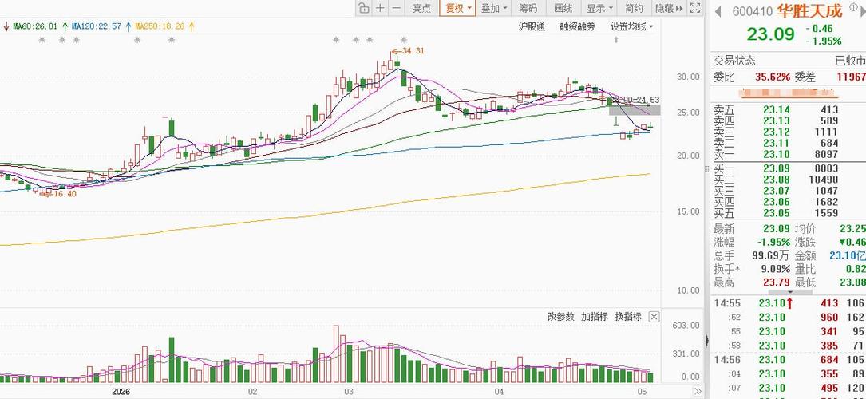Select the 画线 drawing tool tab
This screenshot has height=399, width=866.
pyautogui.click(x=563, y=8)
